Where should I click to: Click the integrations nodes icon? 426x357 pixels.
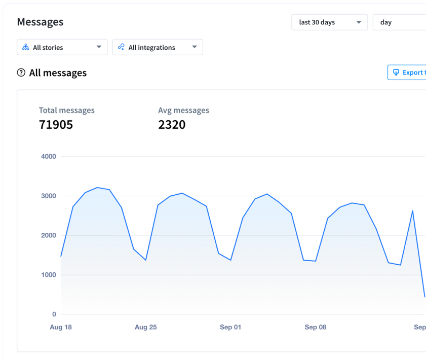pyautogui.click(x=121, y=47)
